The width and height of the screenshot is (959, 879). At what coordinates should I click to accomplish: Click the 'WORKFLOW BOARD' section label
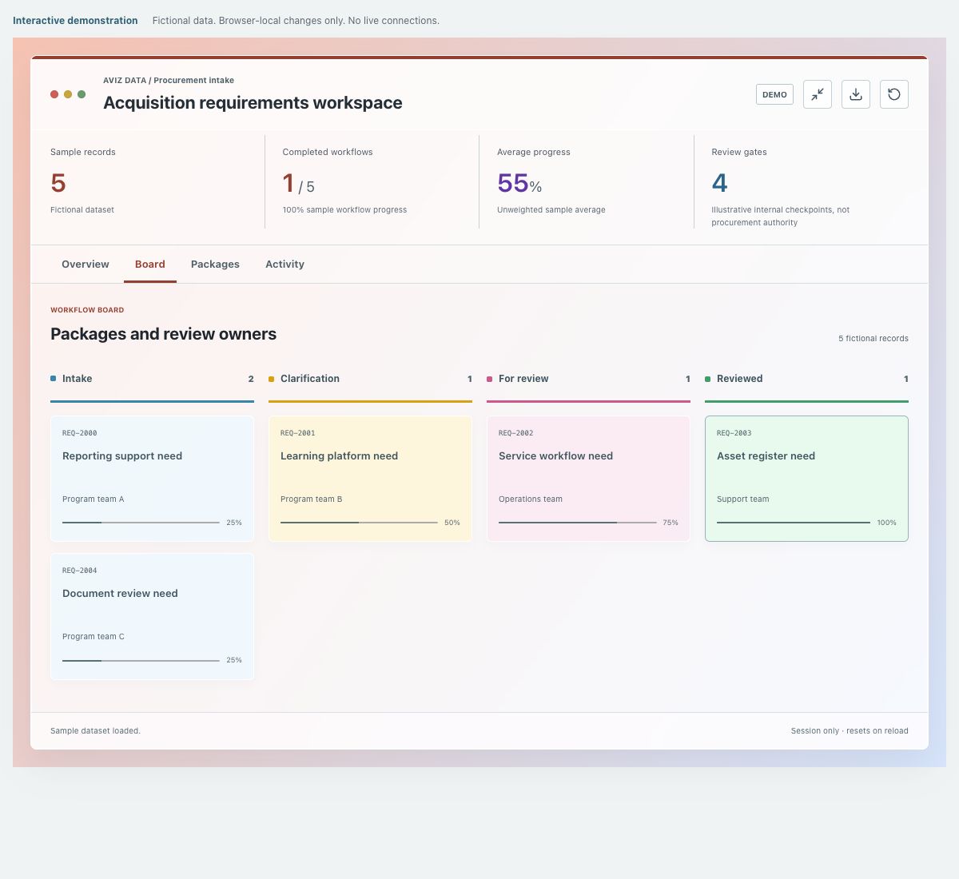pyautogui.click(x=87, y=310)
